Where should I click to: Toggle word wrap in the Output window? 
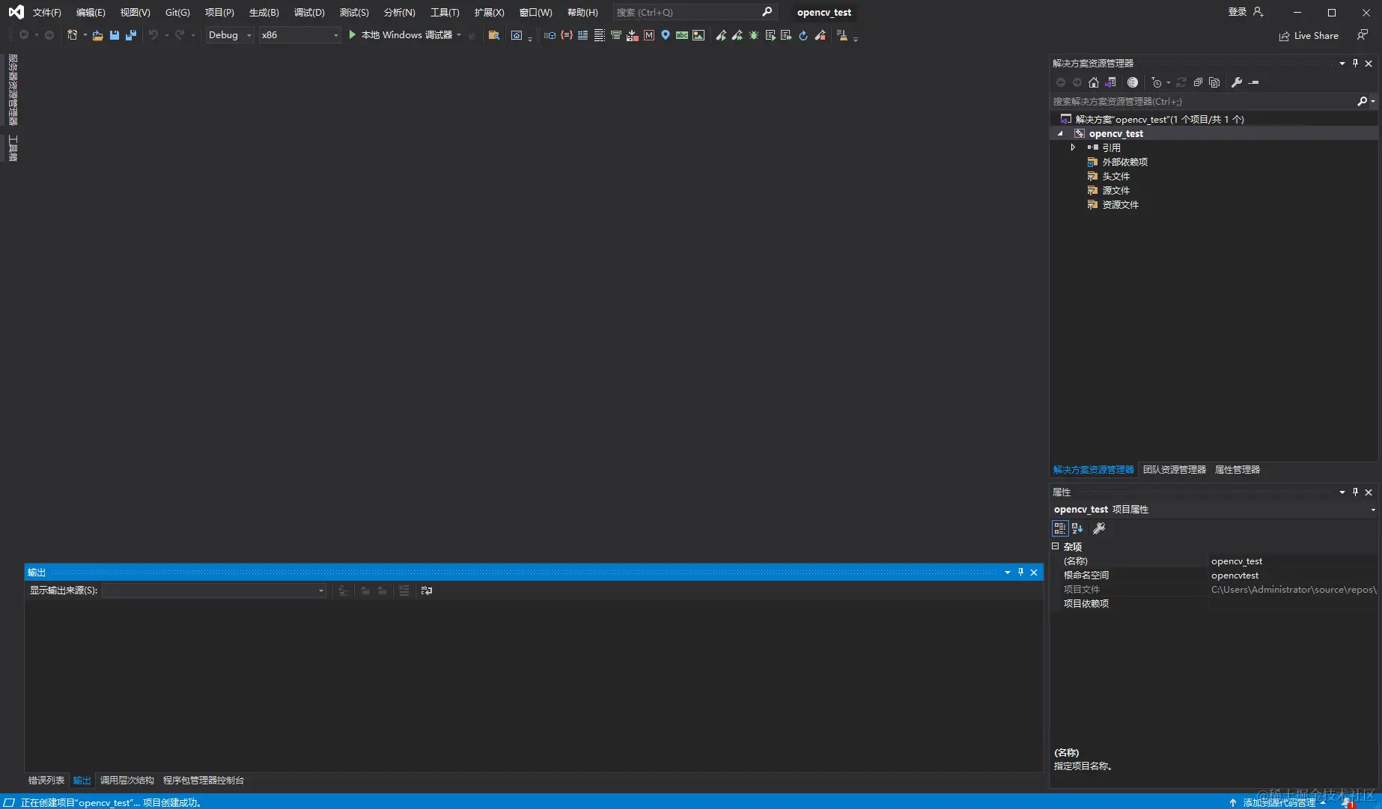tap(425, 590)
